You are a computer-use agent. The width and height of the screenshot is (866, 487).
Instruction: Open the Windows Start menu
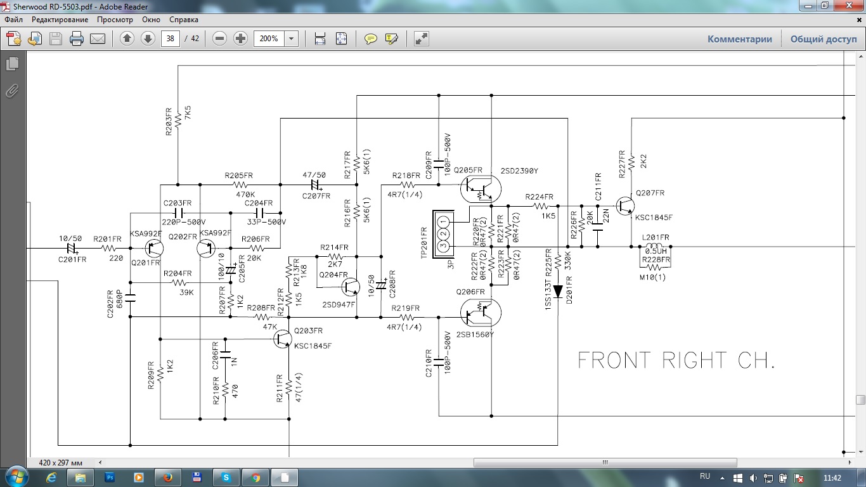point(16,477)
